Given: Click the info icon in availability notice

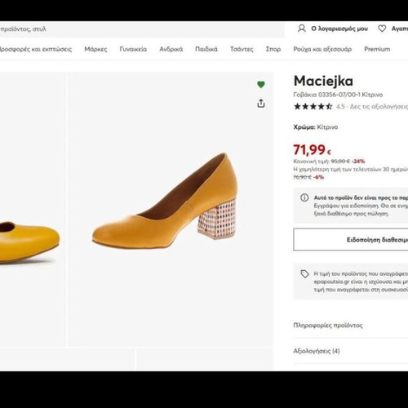Looking at the screenshot, I should click(x=304, y=197).
